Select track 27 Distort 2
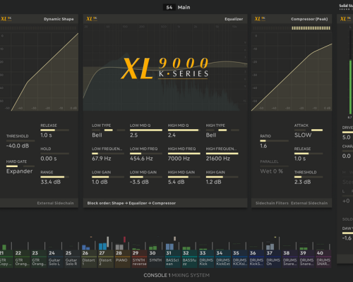Screen dimensions: 353x282 click(x=105, y=259)
